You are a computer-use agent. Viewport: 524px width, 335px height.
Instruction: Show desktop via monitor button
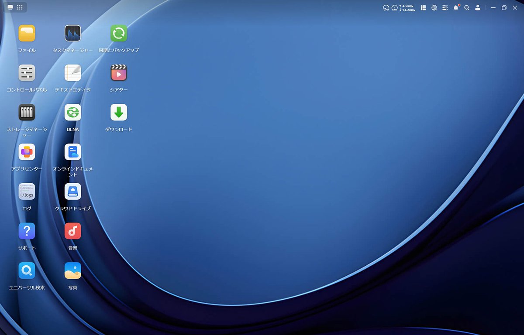point(10,7)
